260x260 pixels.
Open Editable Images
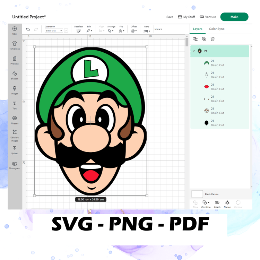coord(15,136)
